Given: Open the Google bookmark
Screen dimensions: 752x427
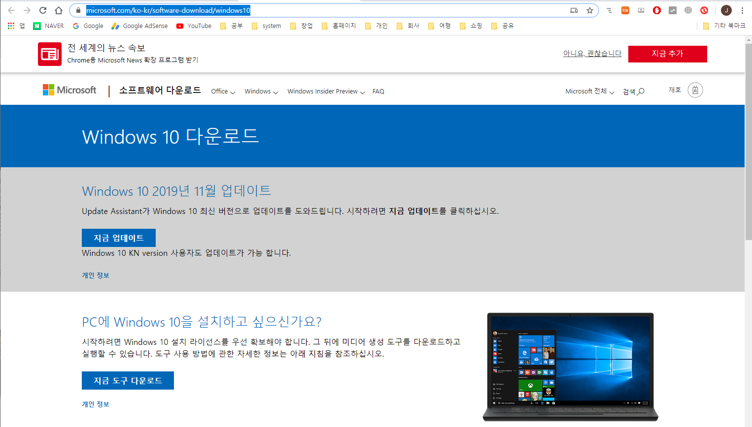Looking at the screenshot, I should click(x=88, y=26).
